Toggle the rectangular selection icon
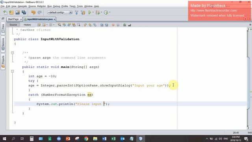The height and width of the screenshot is (142, 252). click(79, 25)
